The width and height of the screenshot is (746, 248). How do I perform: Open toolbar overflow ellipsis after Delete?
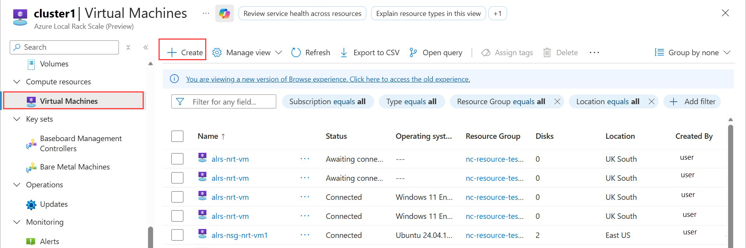click(594, 52)
